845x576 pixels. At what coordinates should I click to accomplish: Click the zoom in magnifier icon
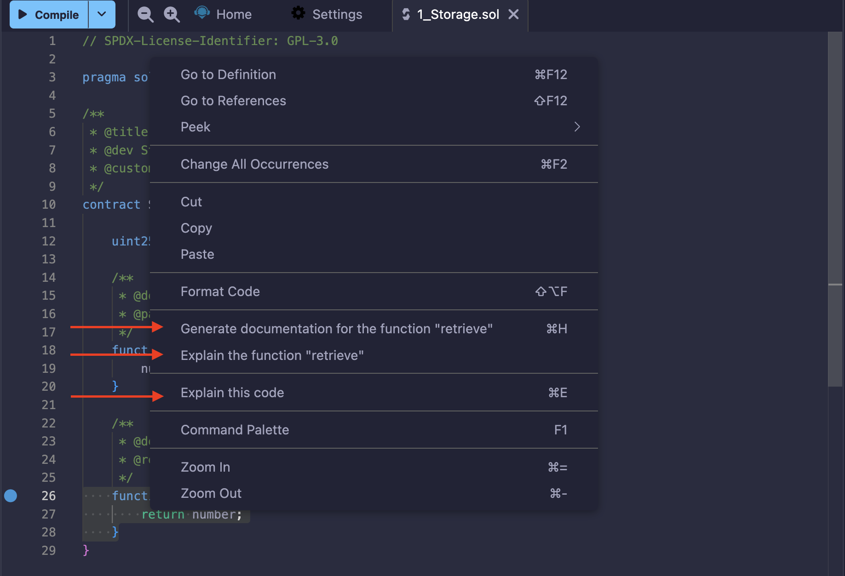[172, 14]
